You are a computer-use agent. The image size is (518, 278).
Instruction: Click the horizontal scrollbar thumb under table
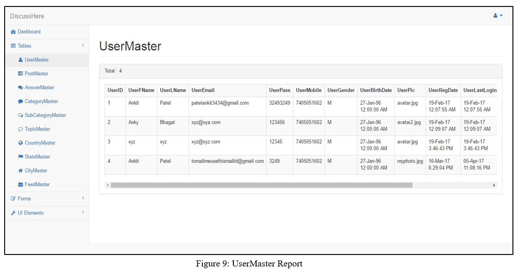262,185
